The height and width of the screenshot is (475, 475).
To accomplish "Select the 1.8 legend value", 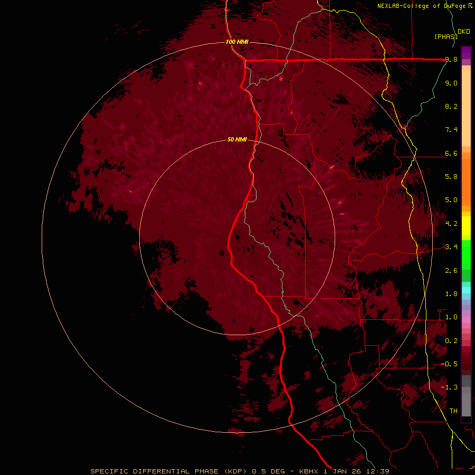I will click(x=451, y=294).
